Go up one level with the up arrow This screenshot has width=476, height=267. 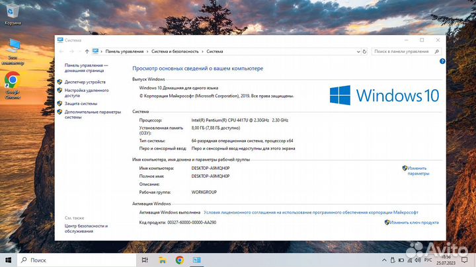click(x=87, y=52)
